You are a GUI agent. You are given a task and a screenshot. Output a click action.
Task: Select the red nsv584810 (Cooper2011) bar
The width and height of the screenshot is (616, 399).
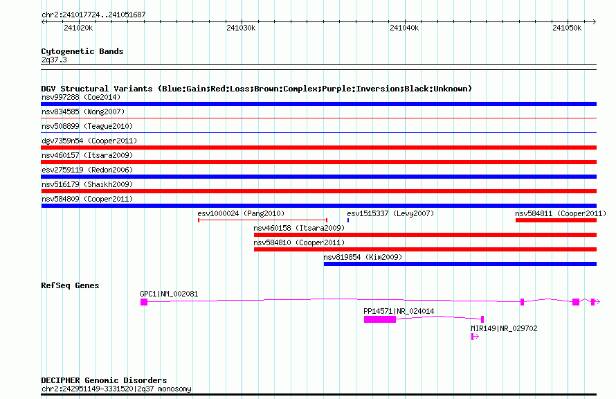(x=425, y=249)
